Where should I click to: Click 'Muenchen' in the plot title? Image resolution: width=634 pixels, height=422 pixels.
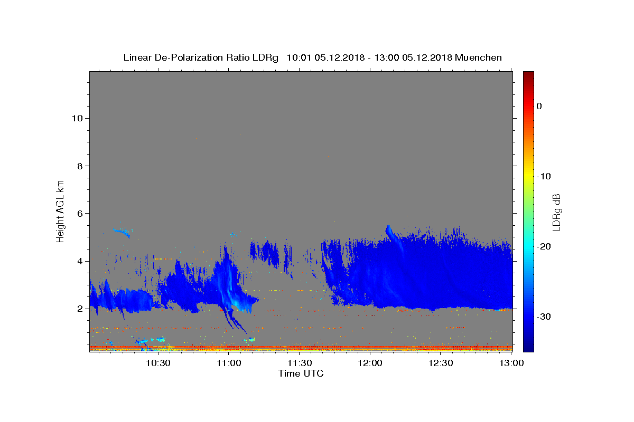pos(478,57)
